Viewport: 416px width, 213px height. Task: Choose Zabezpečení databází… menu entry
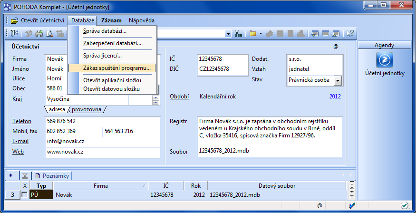coord(112,43)
